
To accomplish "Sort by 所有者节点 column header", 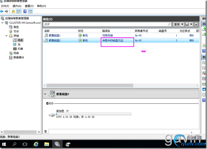I will (141, 31).
